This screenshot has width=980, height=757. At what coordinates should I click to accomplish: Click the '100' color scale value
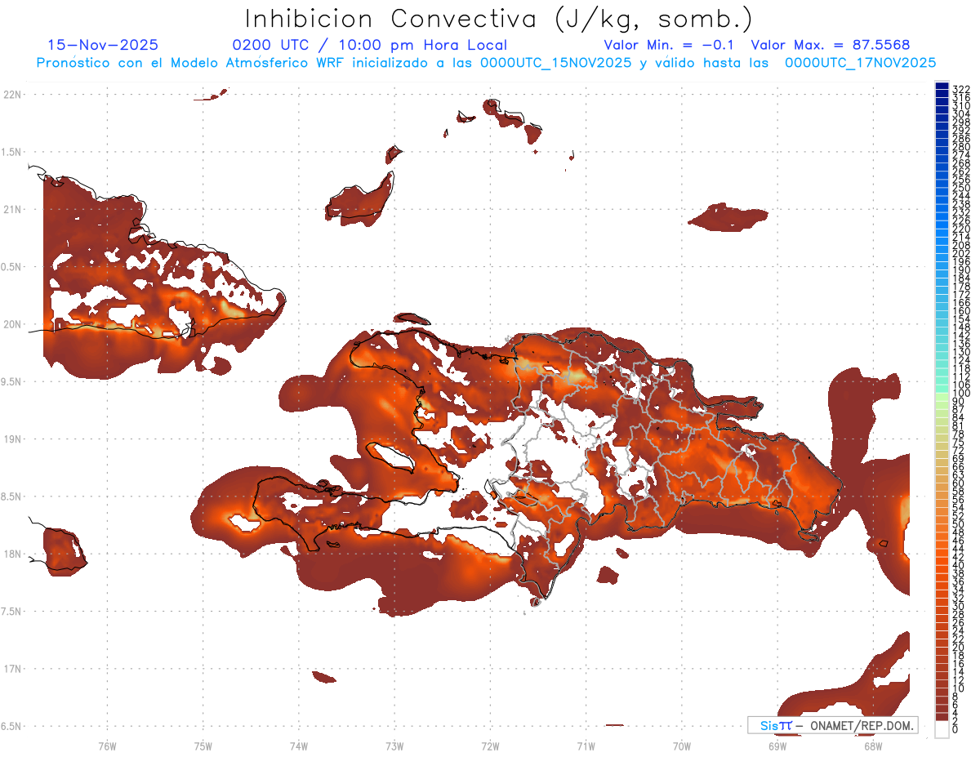coord(961,394)
